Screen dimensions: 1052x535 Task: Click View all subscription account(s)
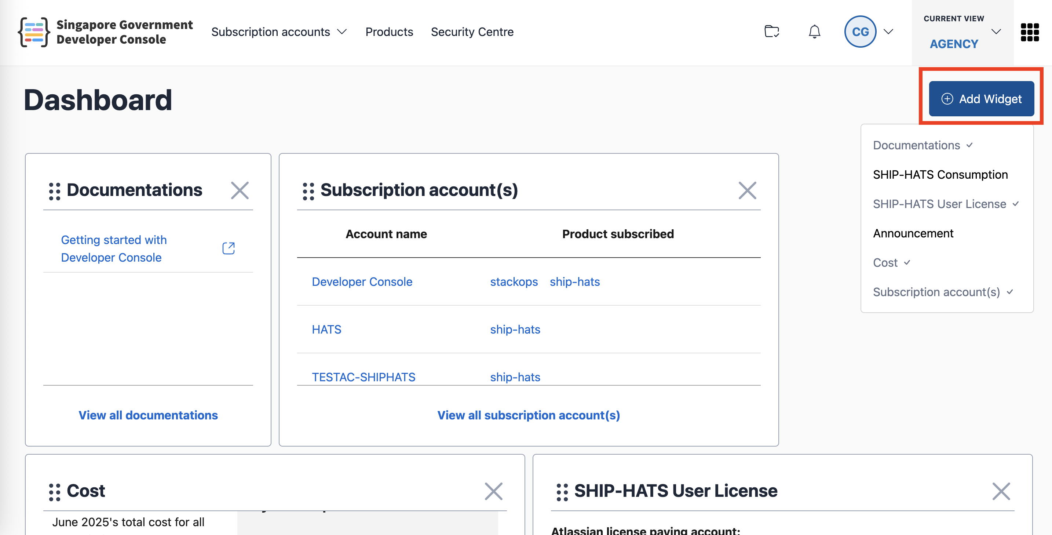click(529, 415)
